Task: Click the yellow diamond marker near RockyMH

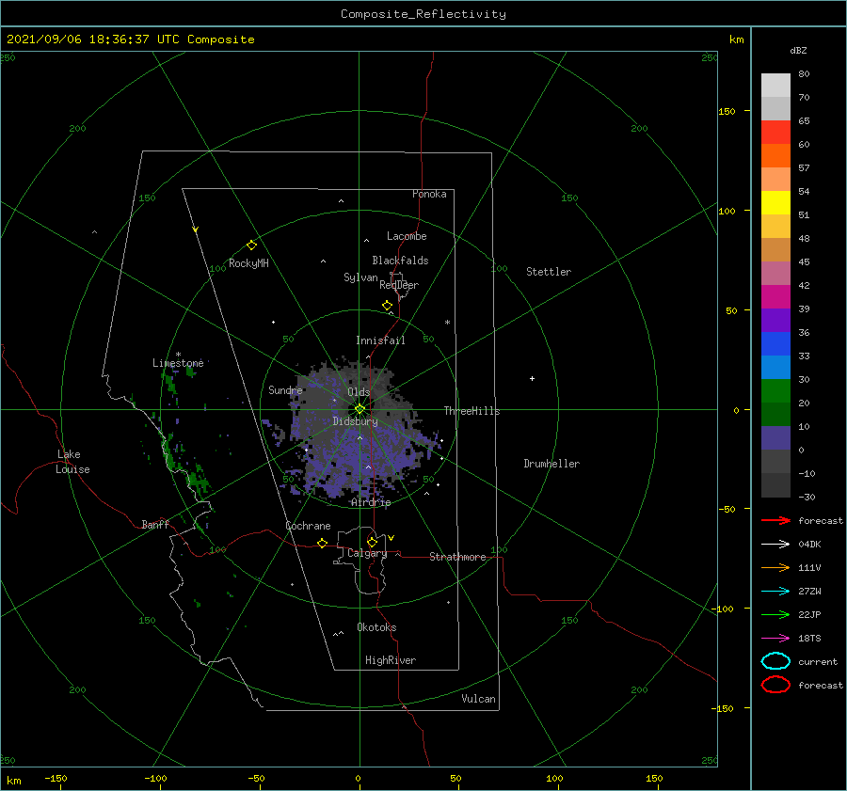Action: pyautogui.click(x=251, y=245)
